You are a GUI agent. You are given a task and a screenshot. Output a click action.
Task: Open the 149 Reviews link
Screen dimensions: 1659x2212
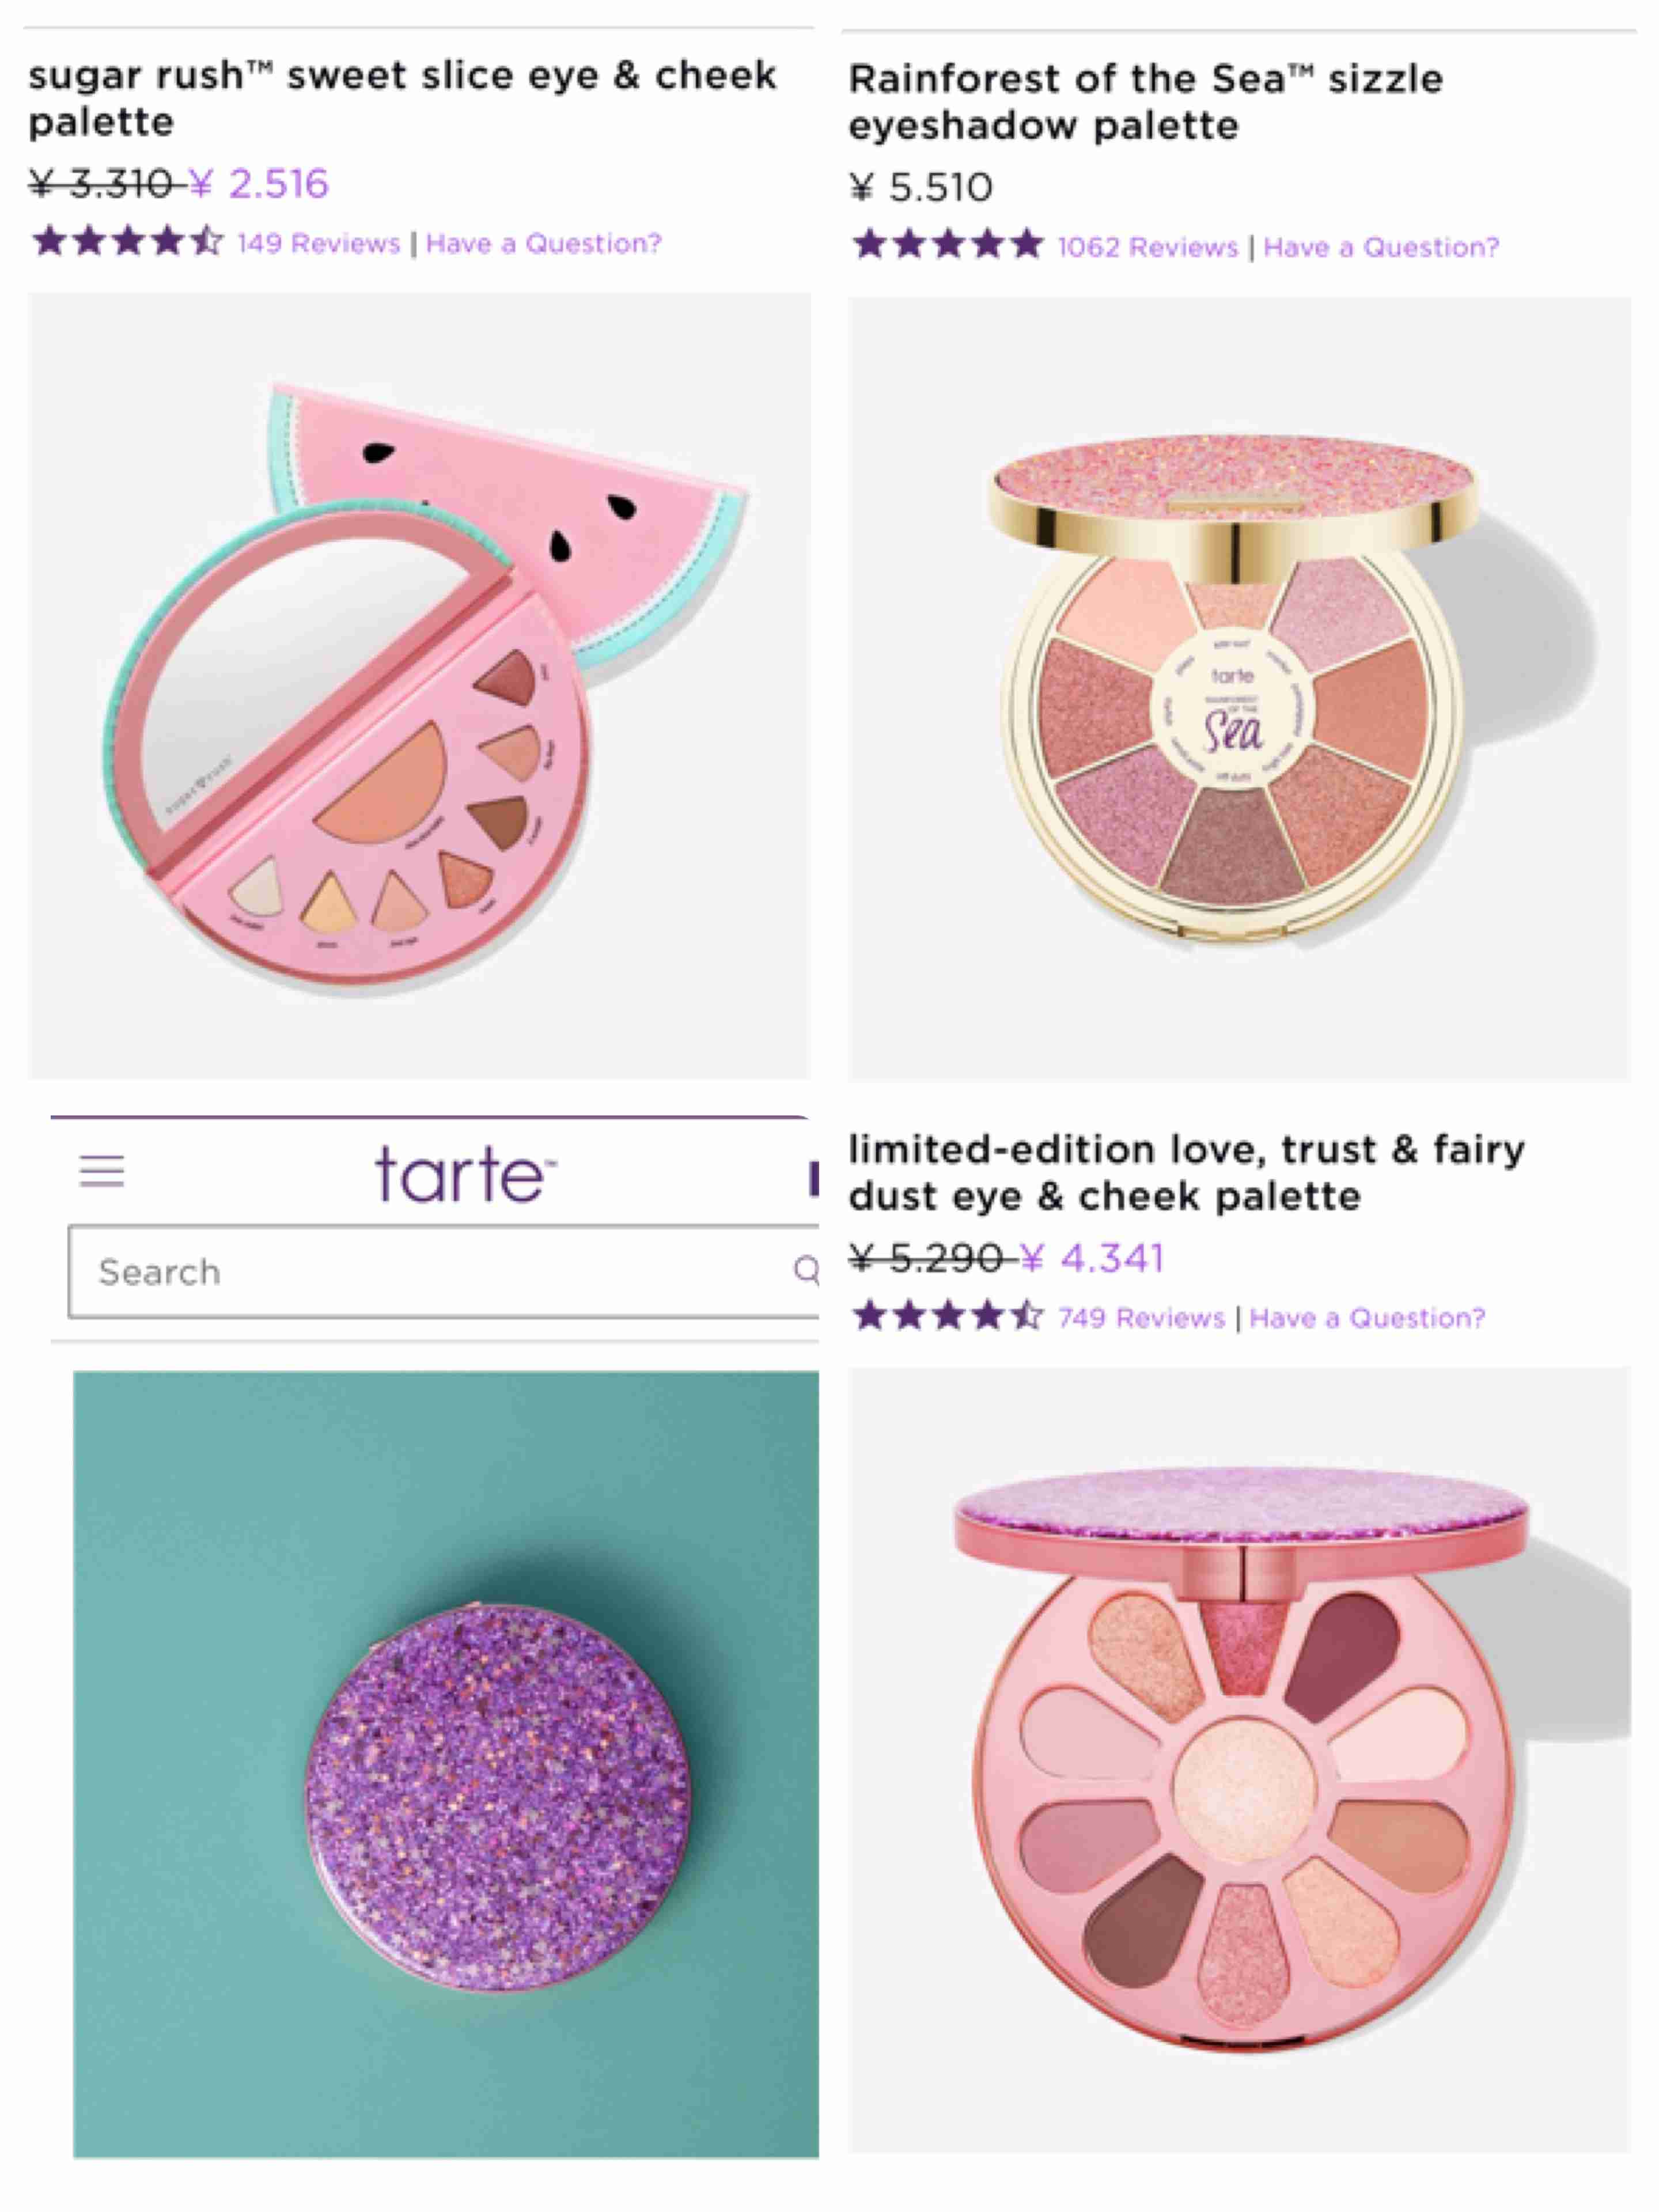click(318, 243)
